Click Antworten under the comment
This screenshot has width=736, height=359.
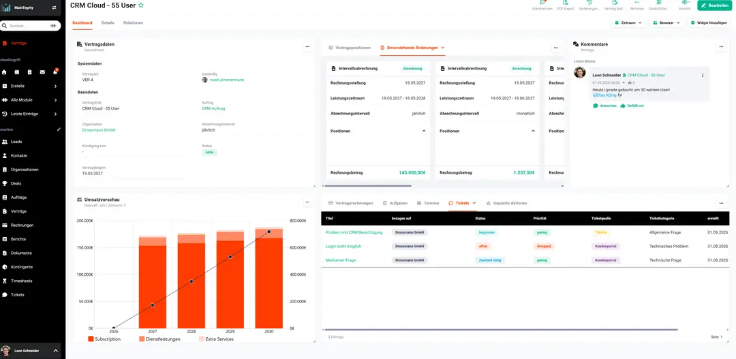point(604,106)
